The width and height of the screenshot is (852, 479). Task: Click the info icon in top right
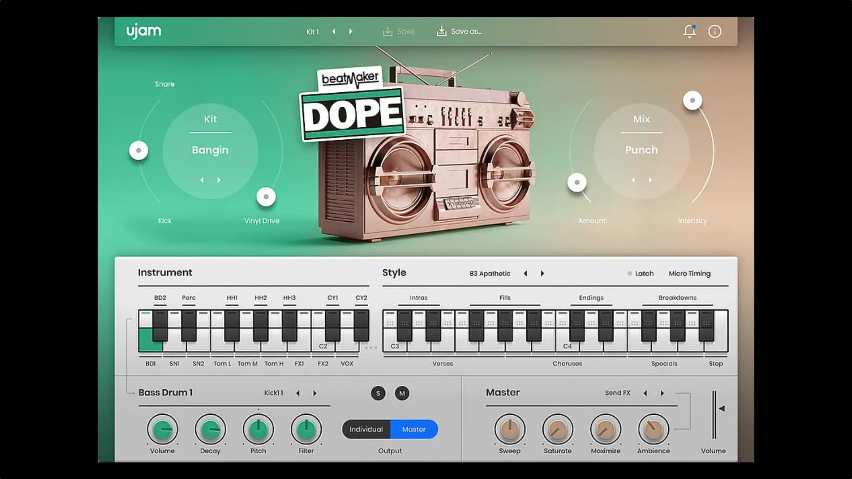coord(714,31)
